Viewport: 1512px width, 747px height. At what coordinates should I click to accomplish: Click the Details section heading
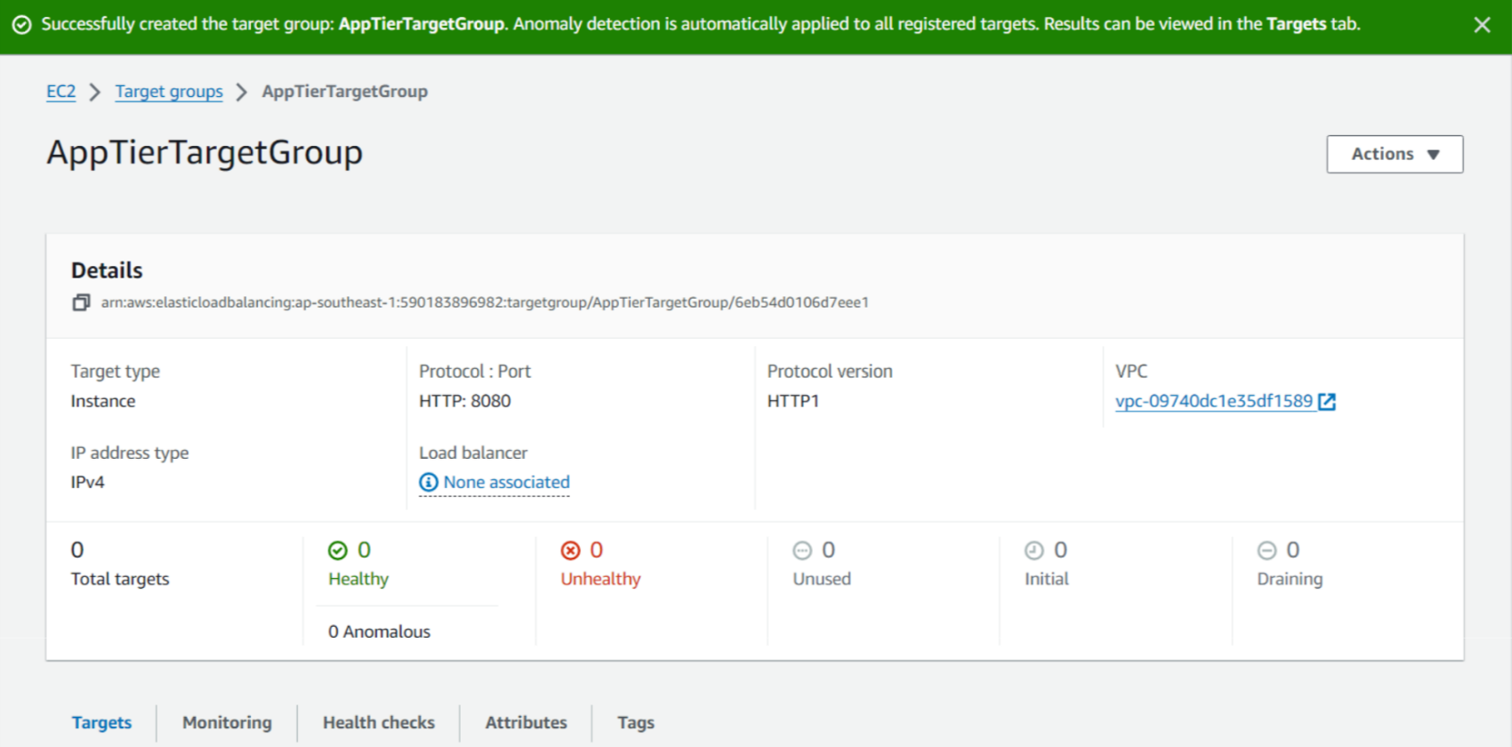tap(107, 270)
